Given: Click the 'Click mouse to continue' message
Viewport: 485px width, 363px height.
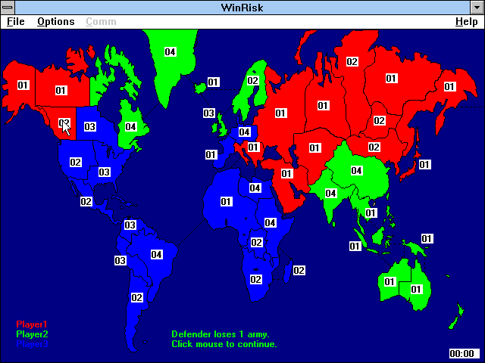Looking at the screenshot, I should click(x=224, y=344).
